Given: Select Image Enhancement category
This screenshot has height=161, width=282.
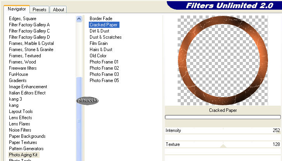Looking at the screenshot, I should coord(28,87).
